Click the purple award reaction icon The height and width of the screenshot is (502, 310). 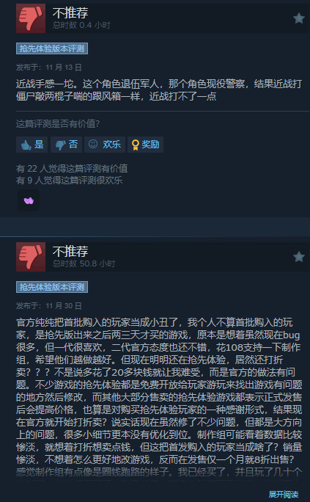pos(29,200)
